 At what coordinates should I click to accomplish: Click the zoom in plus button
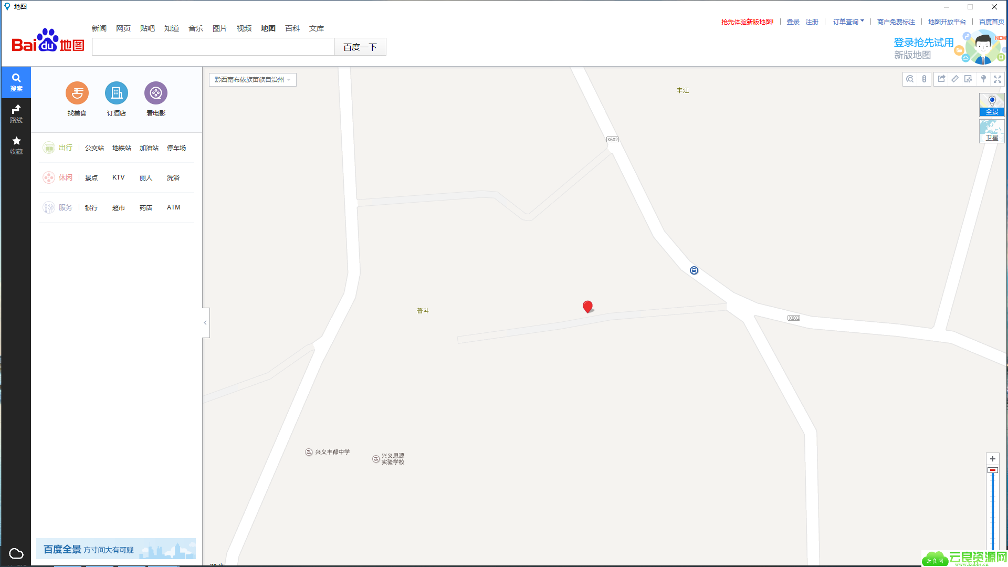[993, 459]
